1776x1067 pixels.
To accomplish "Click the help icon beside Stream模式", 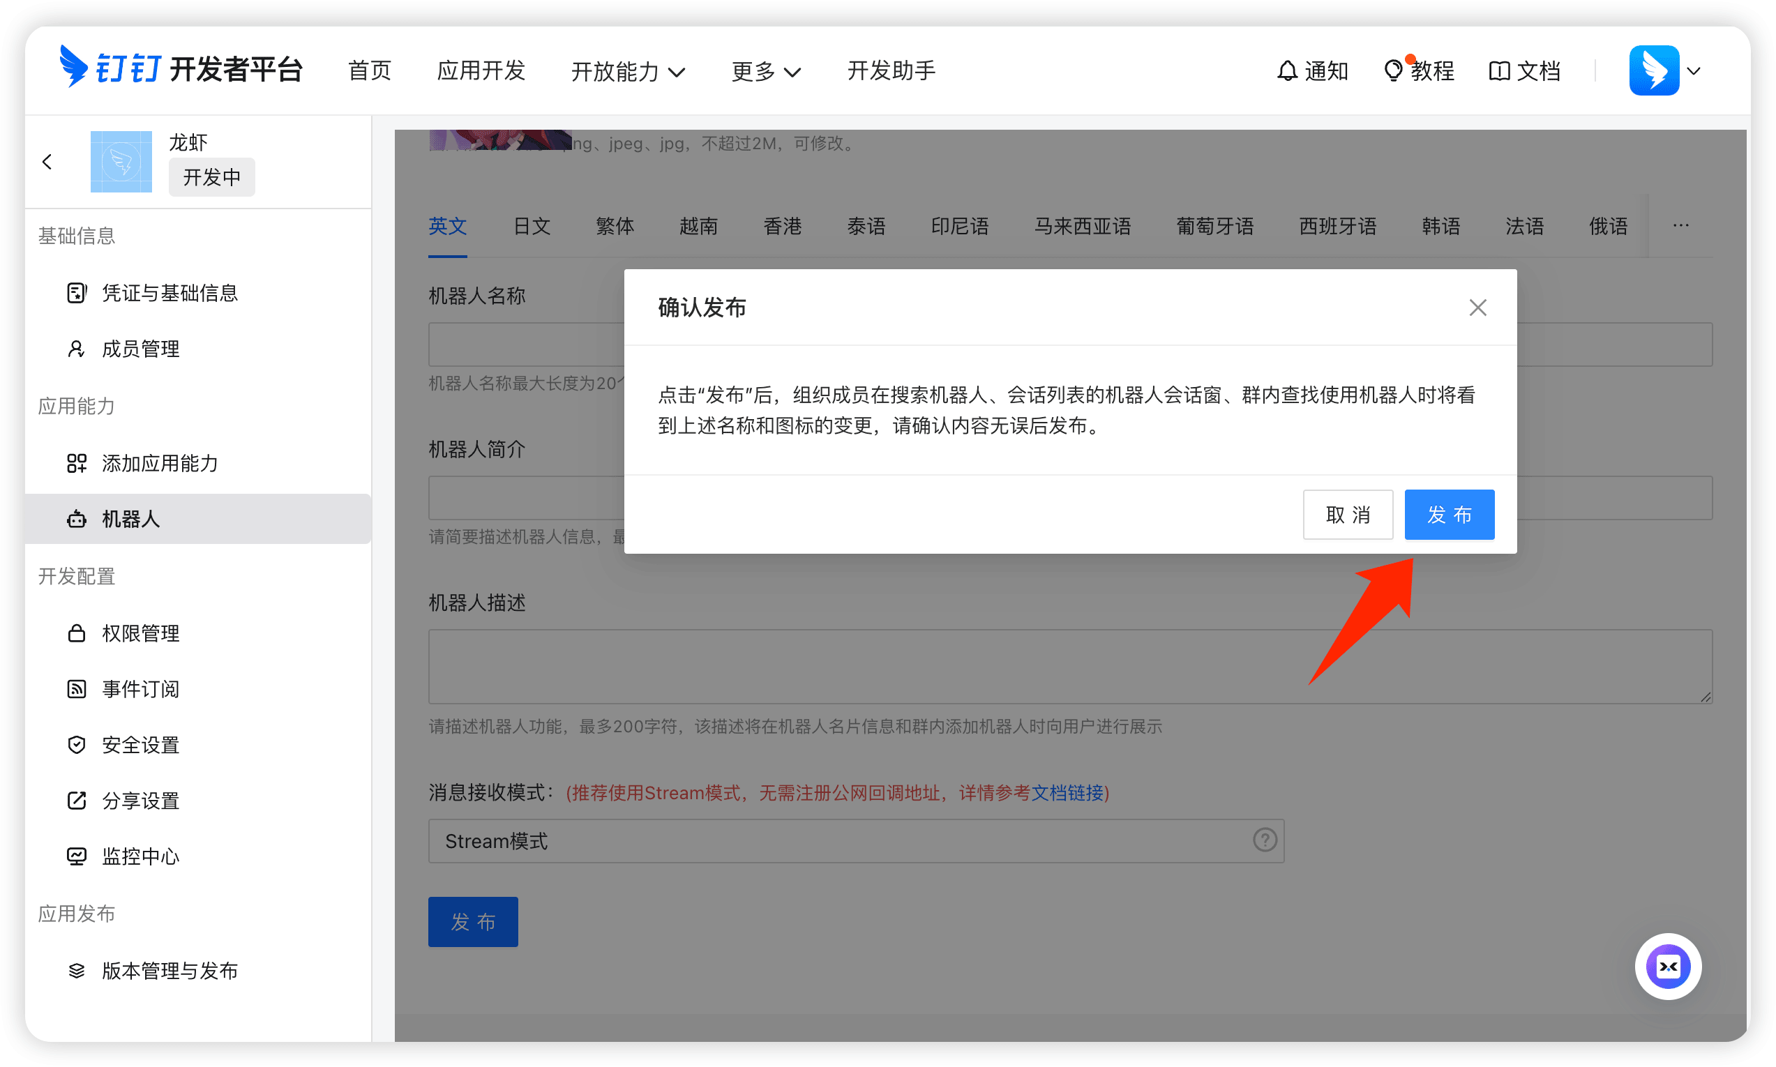I will tap(1265, 840).
